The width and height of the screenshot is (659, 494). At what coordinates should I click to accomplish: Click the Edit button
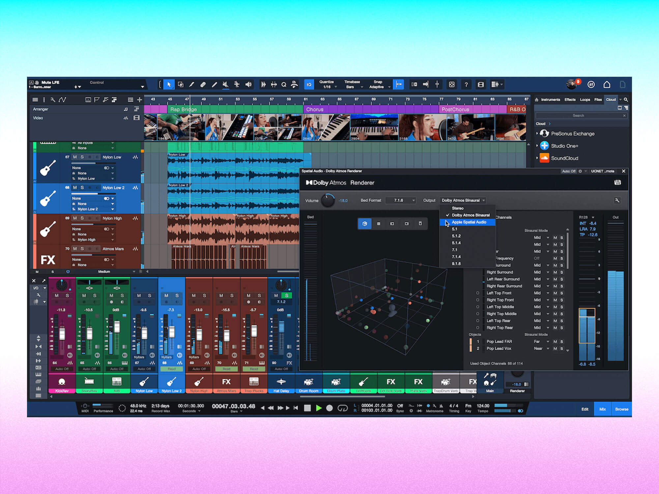[585, 409]
